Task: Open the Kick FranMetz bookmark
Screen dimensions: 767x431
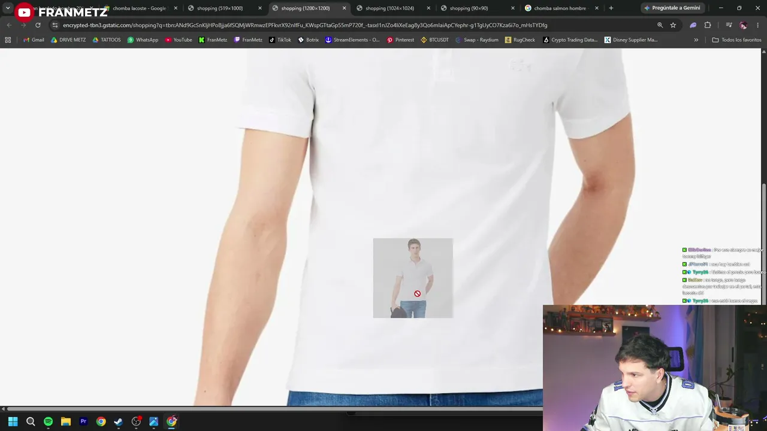Action: pos(213,40)
